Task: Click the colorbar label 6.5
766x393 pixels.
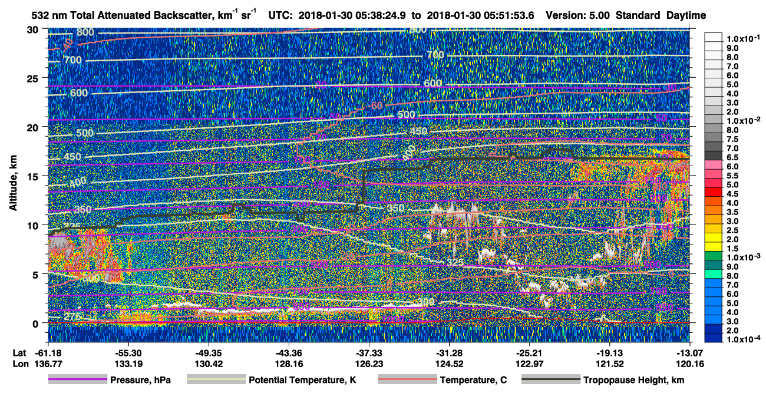Action: tap(732, 157)
